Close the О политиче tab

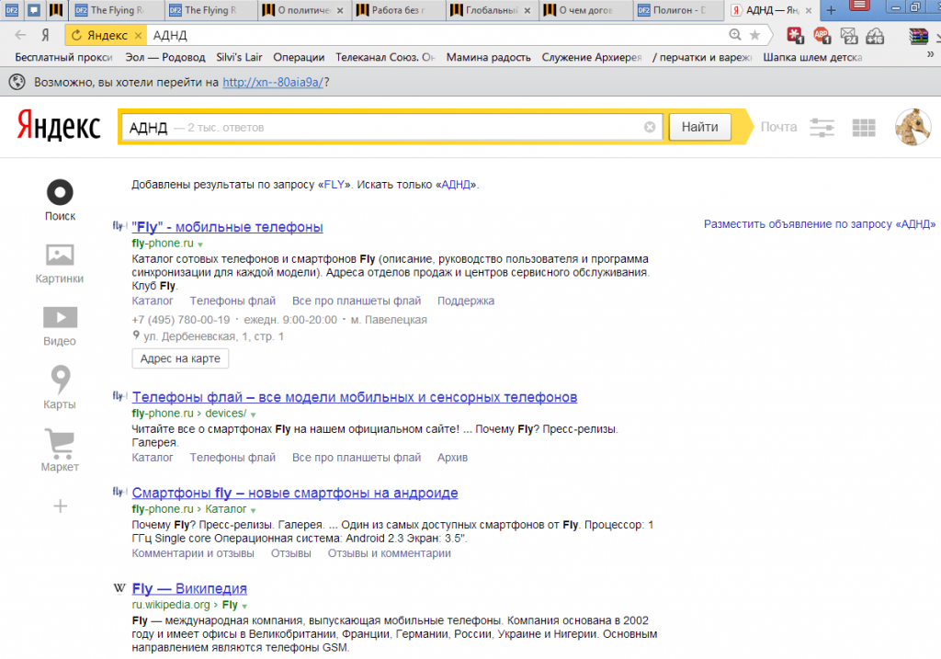[340, 10]
